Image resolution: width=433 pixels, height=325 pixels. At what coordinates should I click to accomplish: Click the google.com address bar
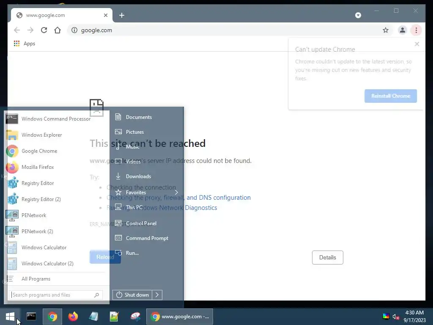[x=229, y=30]
